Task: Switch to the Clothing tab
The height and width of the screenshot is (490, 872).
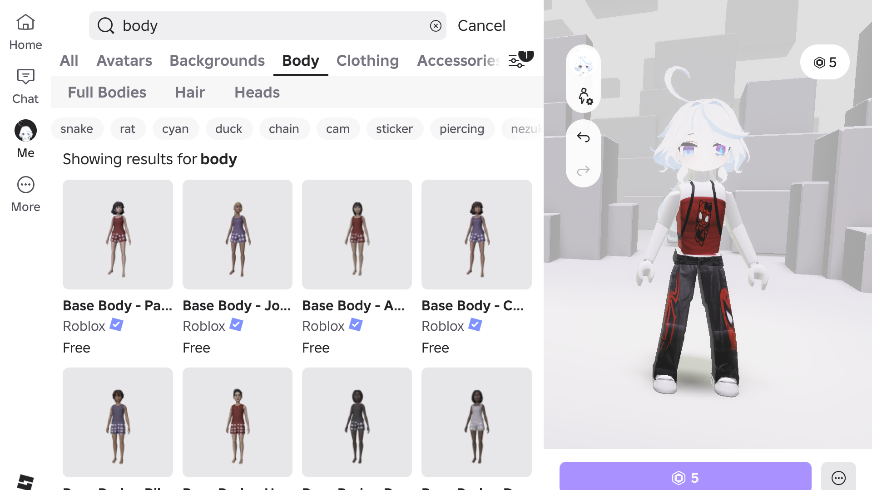Action: [367, 60]
